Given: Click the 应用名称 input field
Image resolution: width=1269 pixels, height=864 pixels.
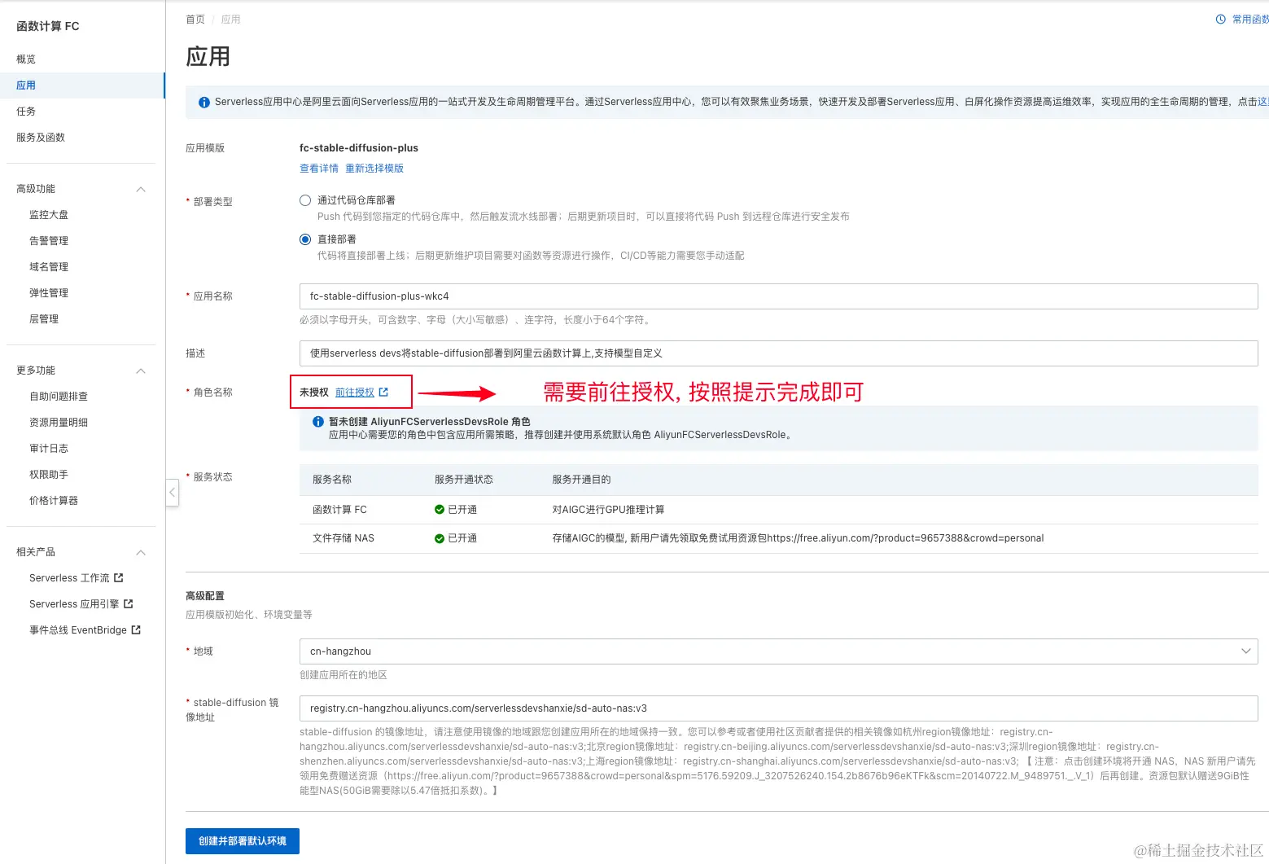Looking at the screenshot, I should click(x=778, y=296).
